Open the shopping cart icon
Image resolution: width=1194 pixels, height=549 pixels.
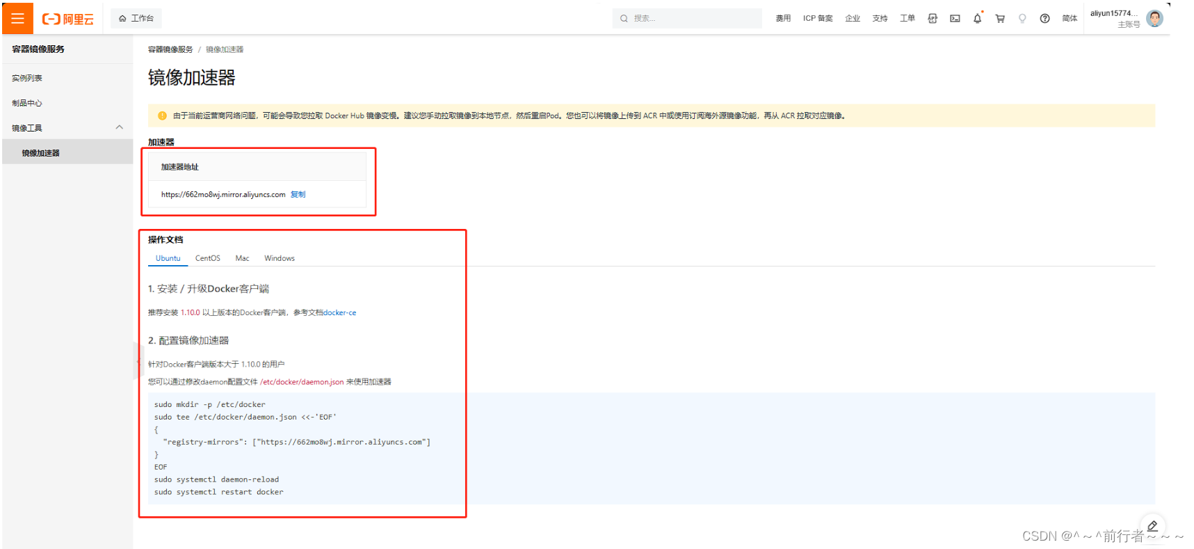pos(1000,19)
